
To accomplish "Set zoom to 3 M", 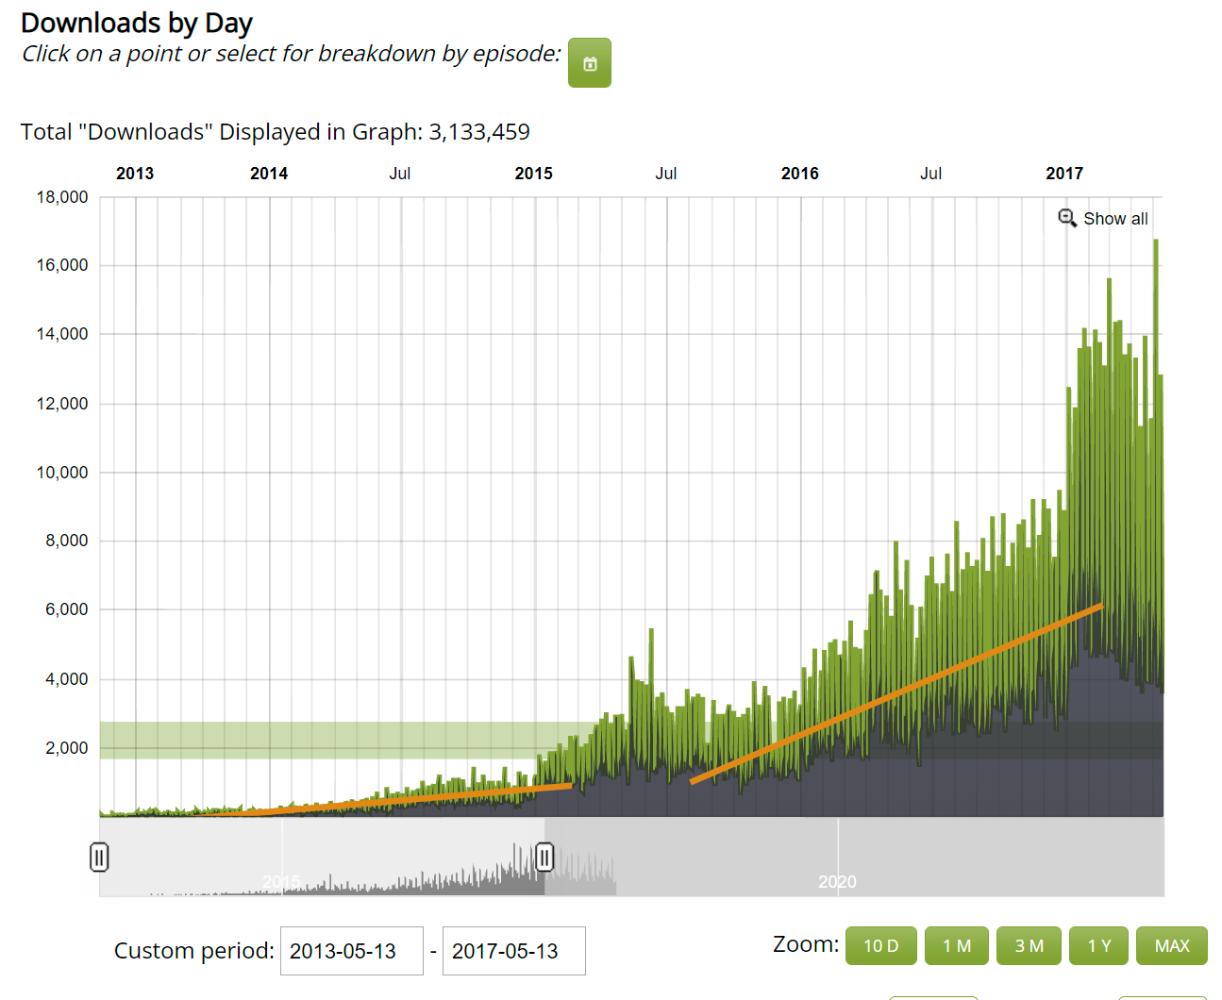I will point(1029,945).
